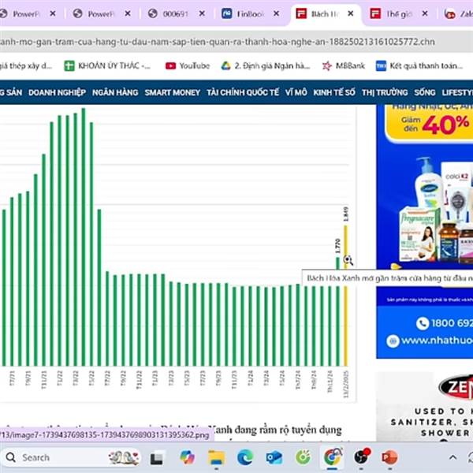Image resolution: width=473 pixels, height=473 pixels.
Task: Open the NGÂN HÀNG menu
Action: (x=115, y=92)
